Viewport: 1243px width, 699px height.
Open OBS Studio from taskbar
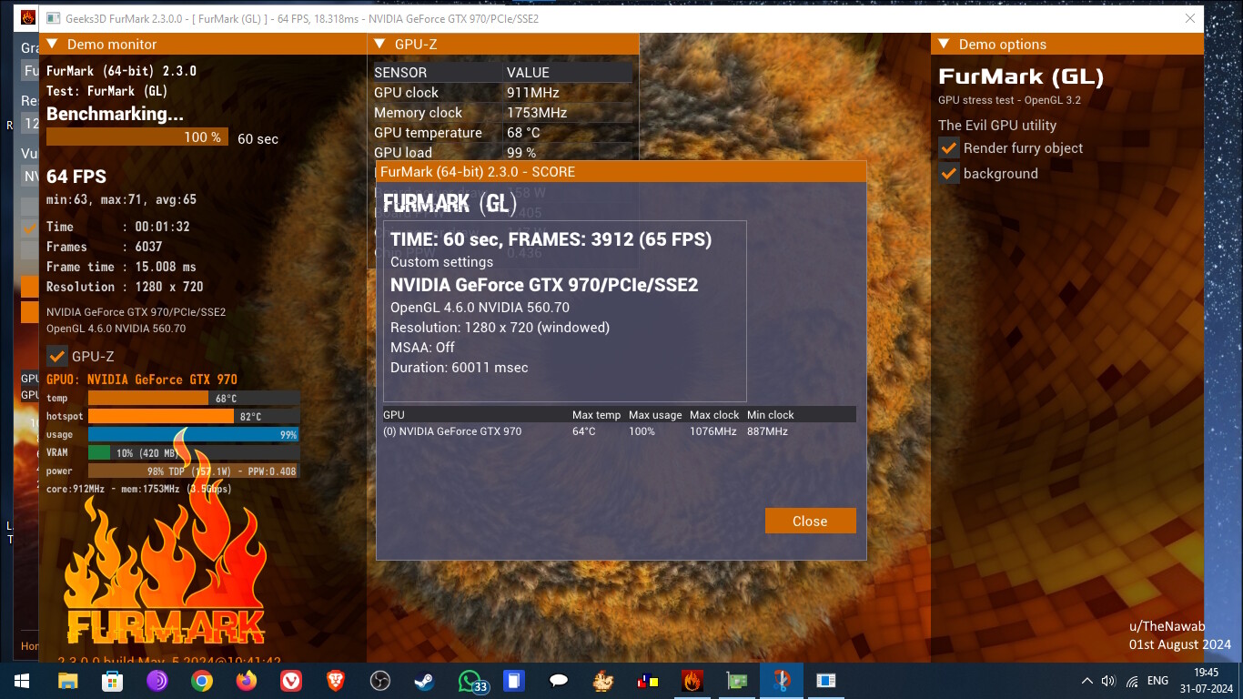tap(380, 681)
